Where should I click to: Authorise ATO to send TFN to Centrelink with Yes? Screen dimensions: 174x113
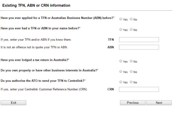(x=121, y=82)
